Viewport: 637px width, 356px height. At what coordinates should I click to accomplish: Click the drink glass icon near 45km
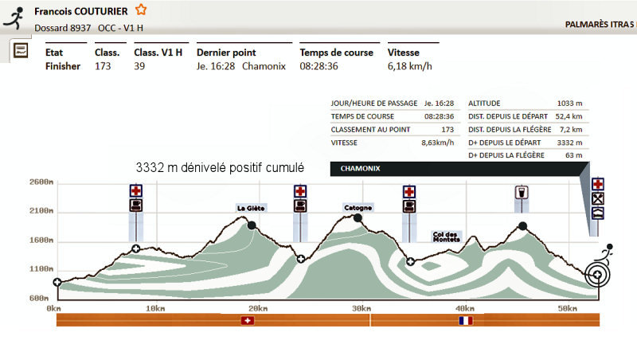click(522, 193)
